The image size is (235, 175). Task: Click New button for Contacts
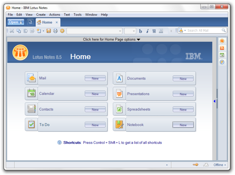click(95, 110)
